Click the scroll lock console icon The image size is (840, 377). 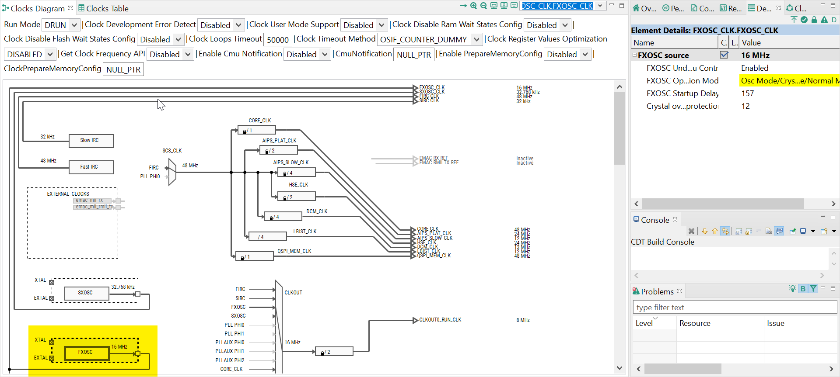(749, 231)
